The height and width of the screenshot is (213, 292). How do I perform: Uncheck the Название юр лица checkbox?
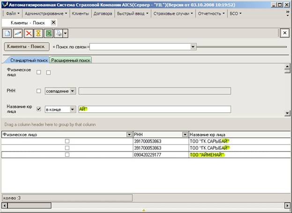coord(39,109)
